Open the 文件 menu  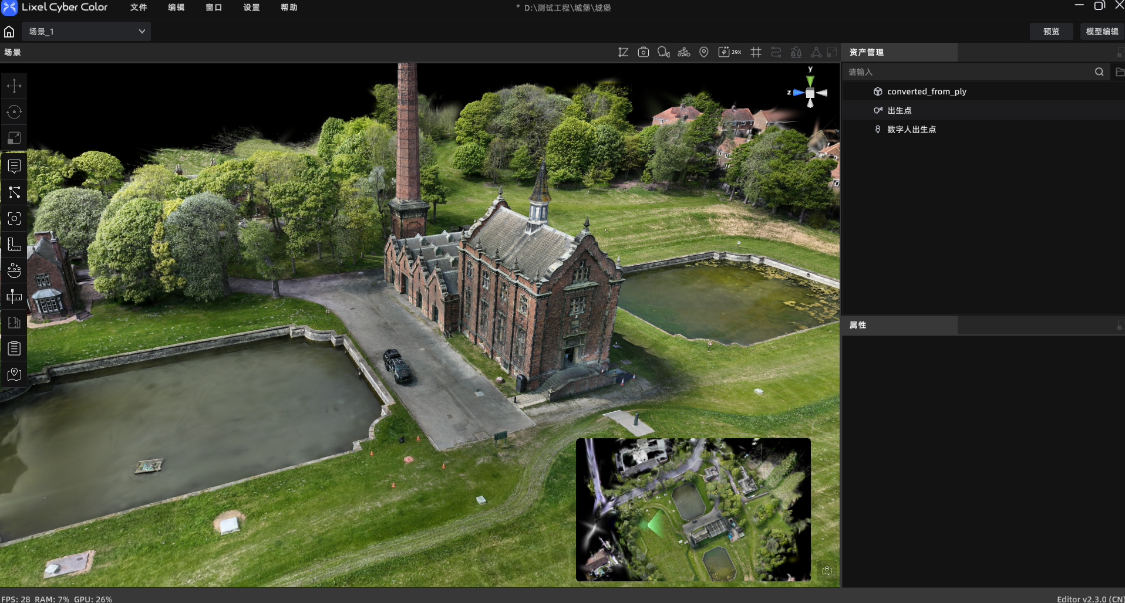tap(139, 8)
